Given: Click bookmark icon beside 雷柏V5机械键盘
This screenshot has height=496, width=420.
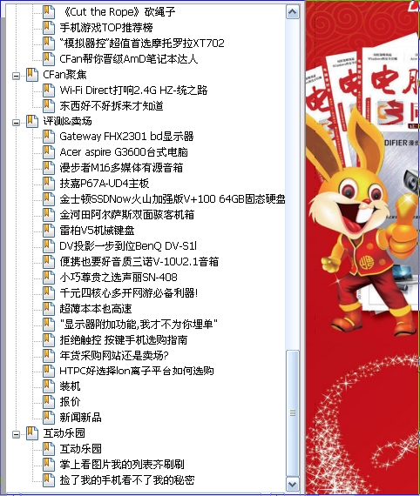Looking at the screenshot, I should pos(49,231).
